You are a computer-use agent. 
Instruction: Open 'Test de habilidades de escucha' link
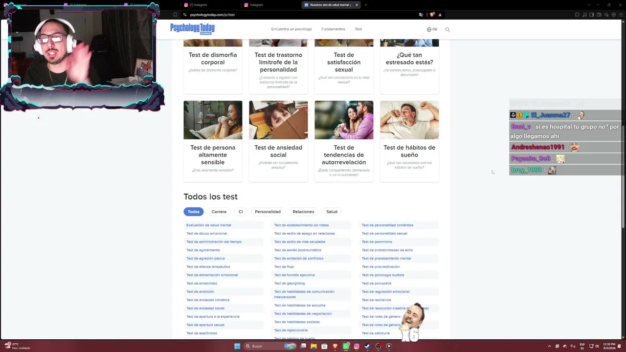pyautogui.click(x=299, y=306)
